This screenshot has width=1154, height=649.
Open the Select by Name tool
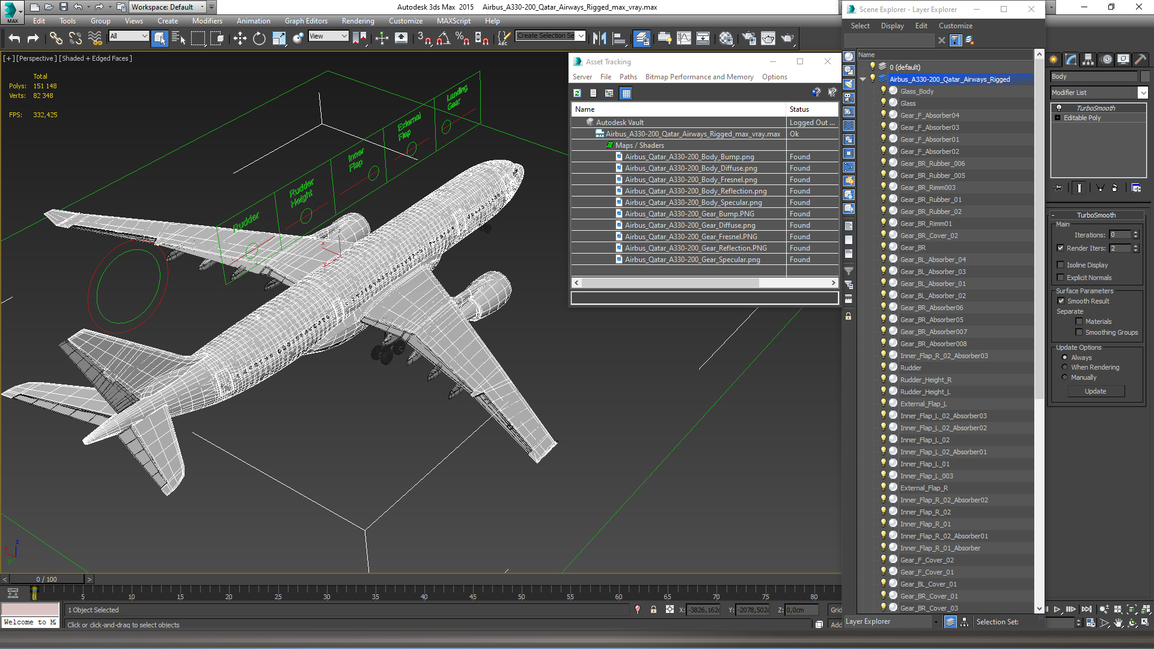point(179,38)
